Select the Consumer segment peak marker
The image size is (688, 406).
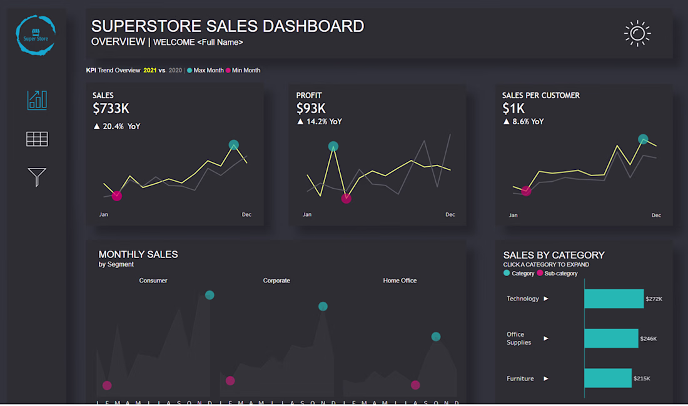tap(210, 295)
